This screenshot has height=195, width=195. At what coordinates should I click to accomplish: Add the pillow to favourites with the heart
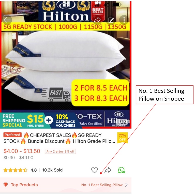(x=95, y=170)
